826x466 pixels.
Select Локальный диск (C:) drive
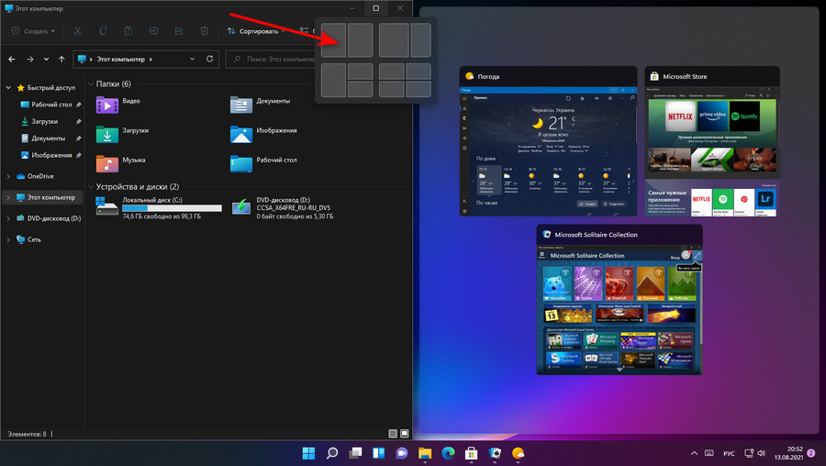[x=159, y=208]
